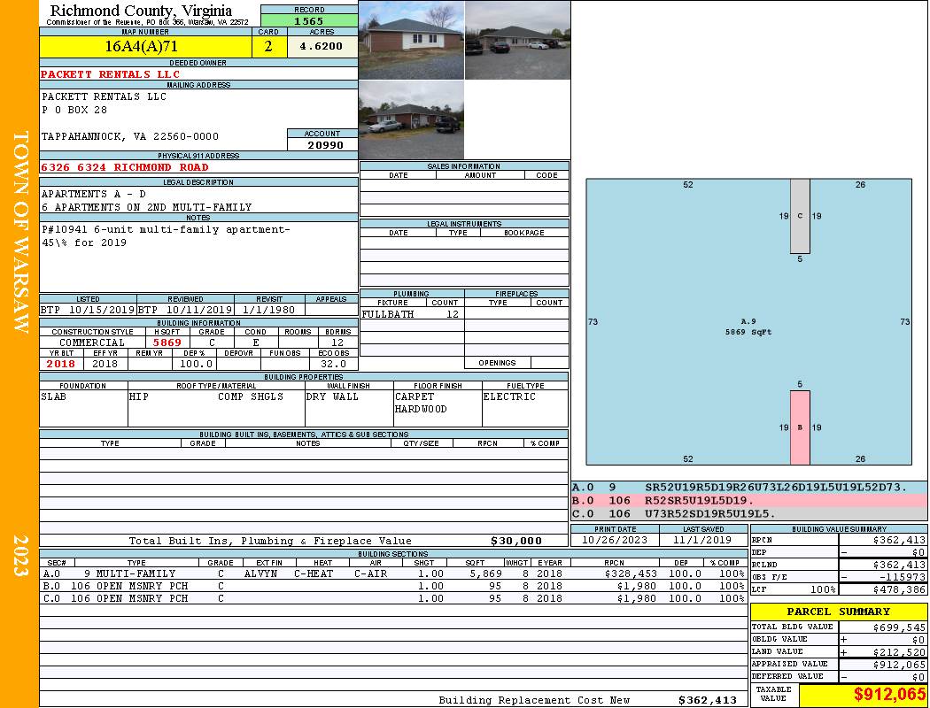Open the top-left building photo
The image size is (930, 708).
point(411,40)
